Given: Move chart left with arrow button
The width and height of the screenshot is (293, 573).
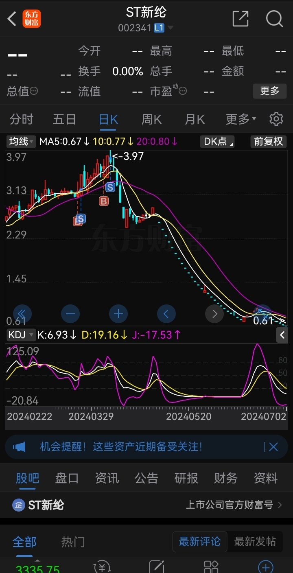Looking at the screenshot, I should click(166, 314).
